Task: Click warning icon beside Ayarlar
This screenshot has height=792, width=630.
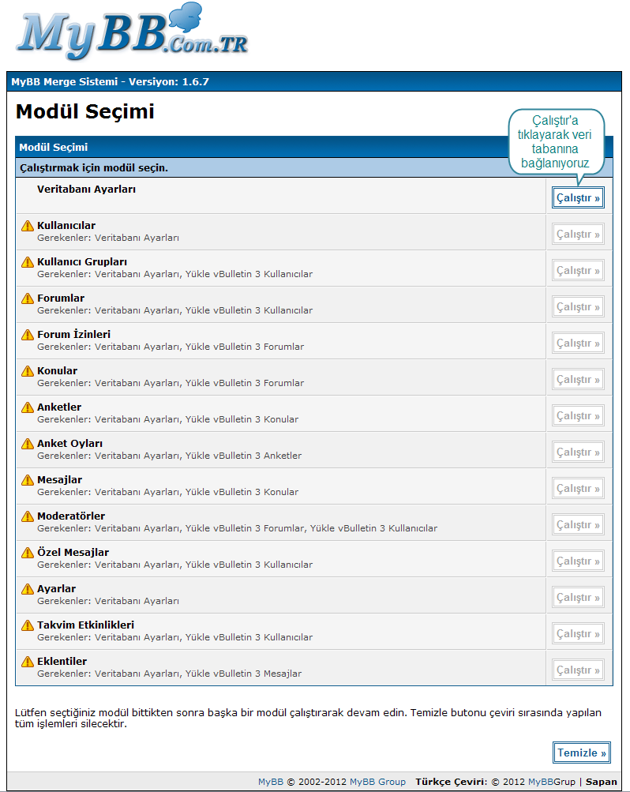Action: tap(28, 589)
